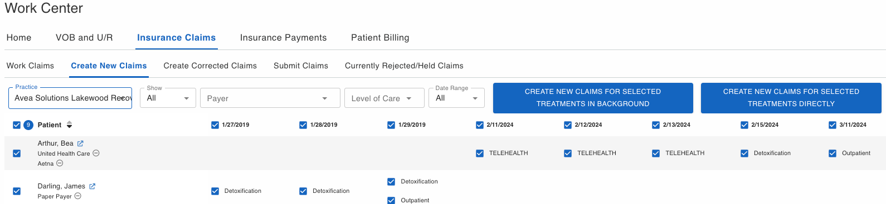Click the Practice selection field
Viewport: 886px width, 204px height.
click(70, 98)
